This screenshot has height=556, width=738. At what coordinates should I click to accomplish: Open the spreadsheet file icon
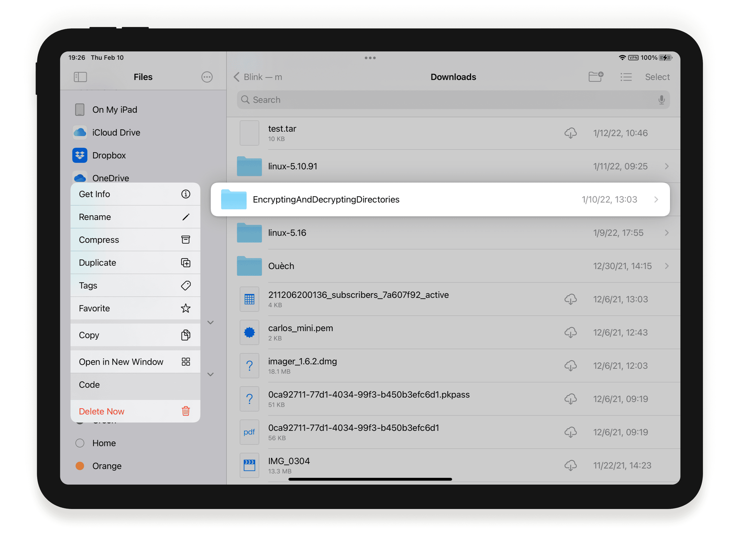[x=249, y=299]
